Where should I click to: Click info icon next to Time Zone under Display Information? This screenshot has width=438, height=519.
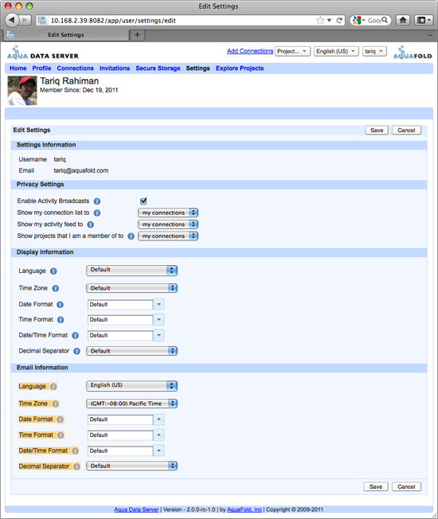pos(56,288)
